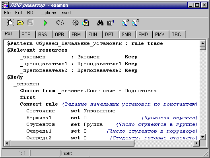Screen dimensions: 210x158
Task: Click the Очередь2 parameter line
Action: [112, 138]
